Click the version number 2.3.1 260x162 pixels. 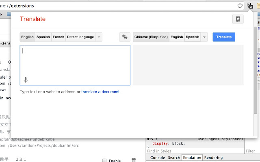click(x=21, y=159)
